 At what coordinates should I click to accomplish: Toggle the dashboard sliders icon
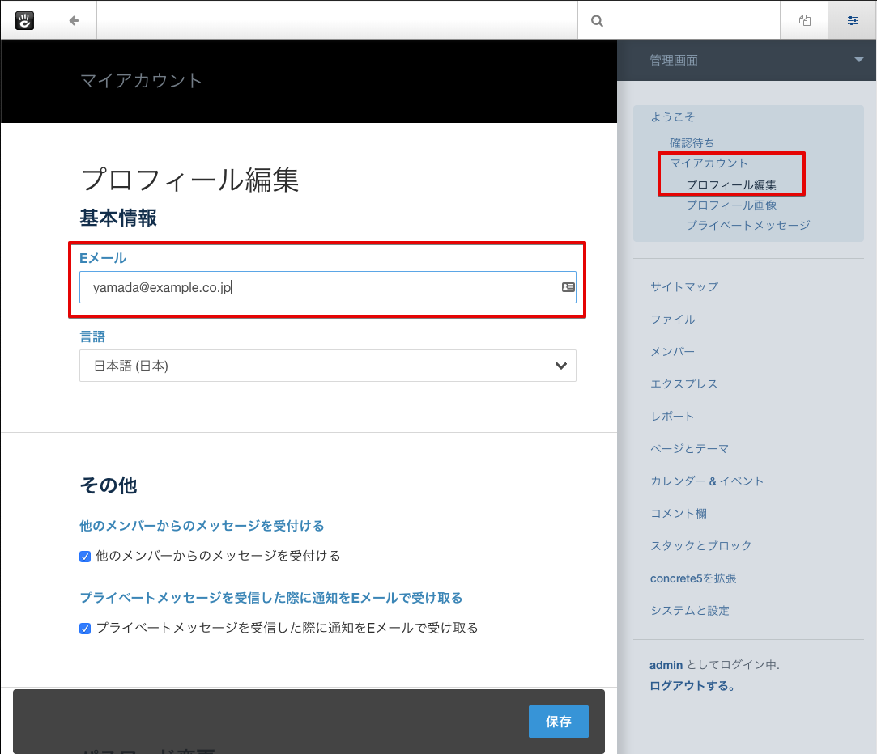[x=852, y=20]
